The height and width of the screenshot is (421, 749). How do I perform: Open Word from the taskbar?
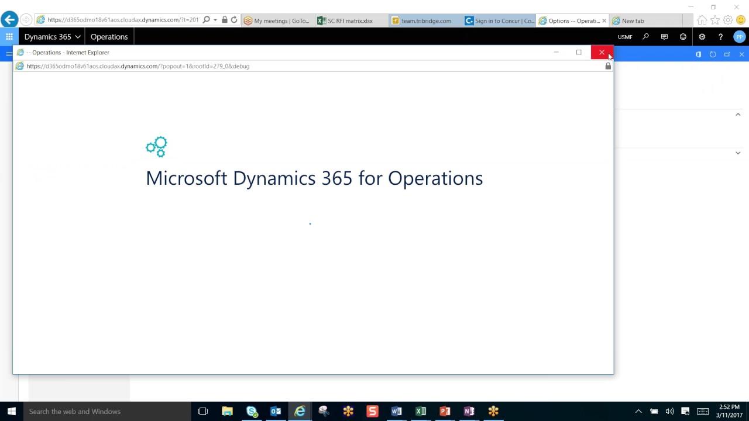click(396, 412)
